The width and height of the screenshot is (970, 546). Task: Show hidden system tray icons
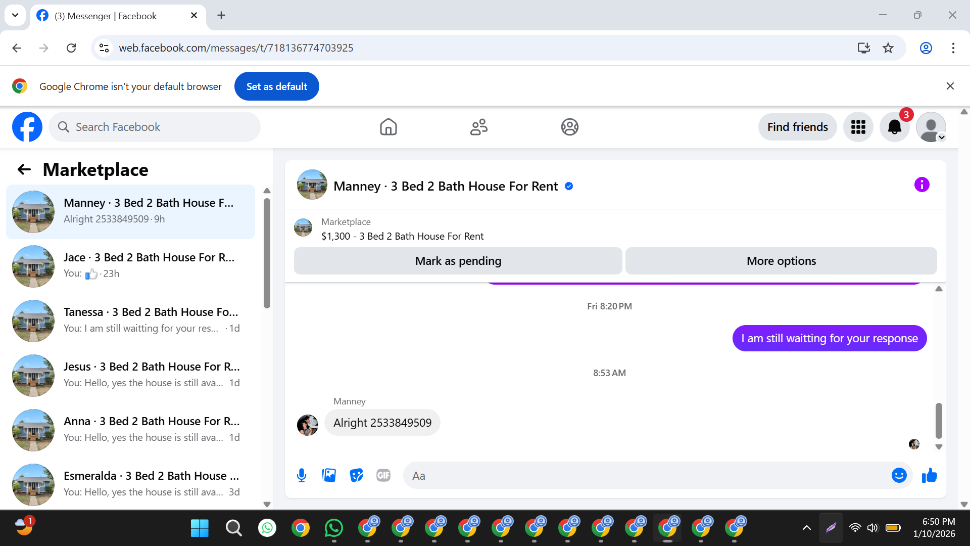(807, 528)
